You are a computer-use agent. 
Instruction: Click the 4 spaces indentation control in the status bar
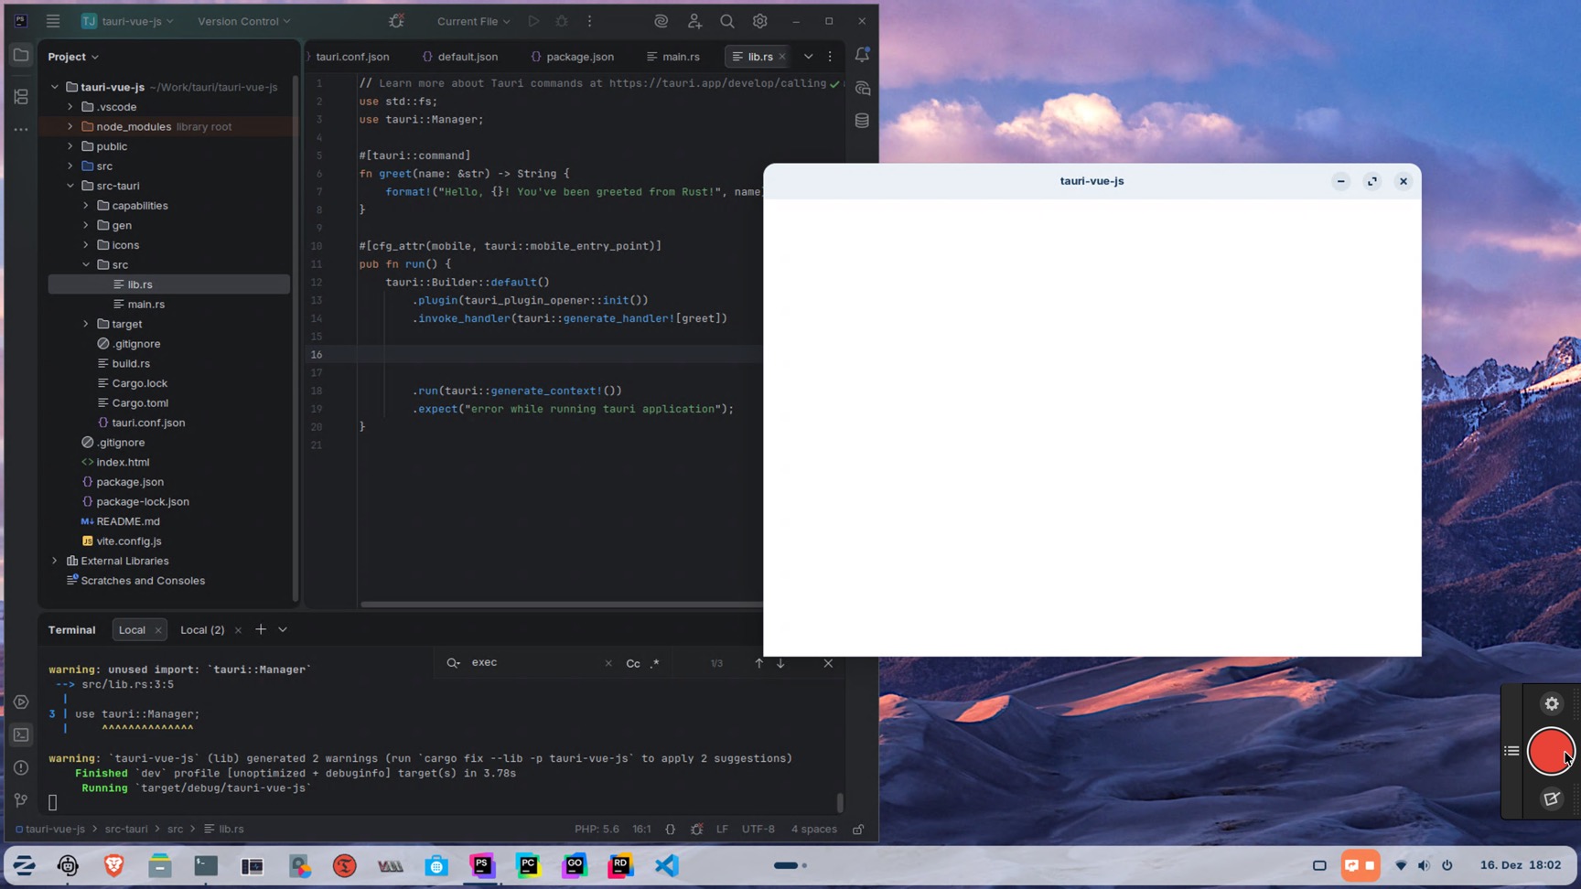(812, 829)
